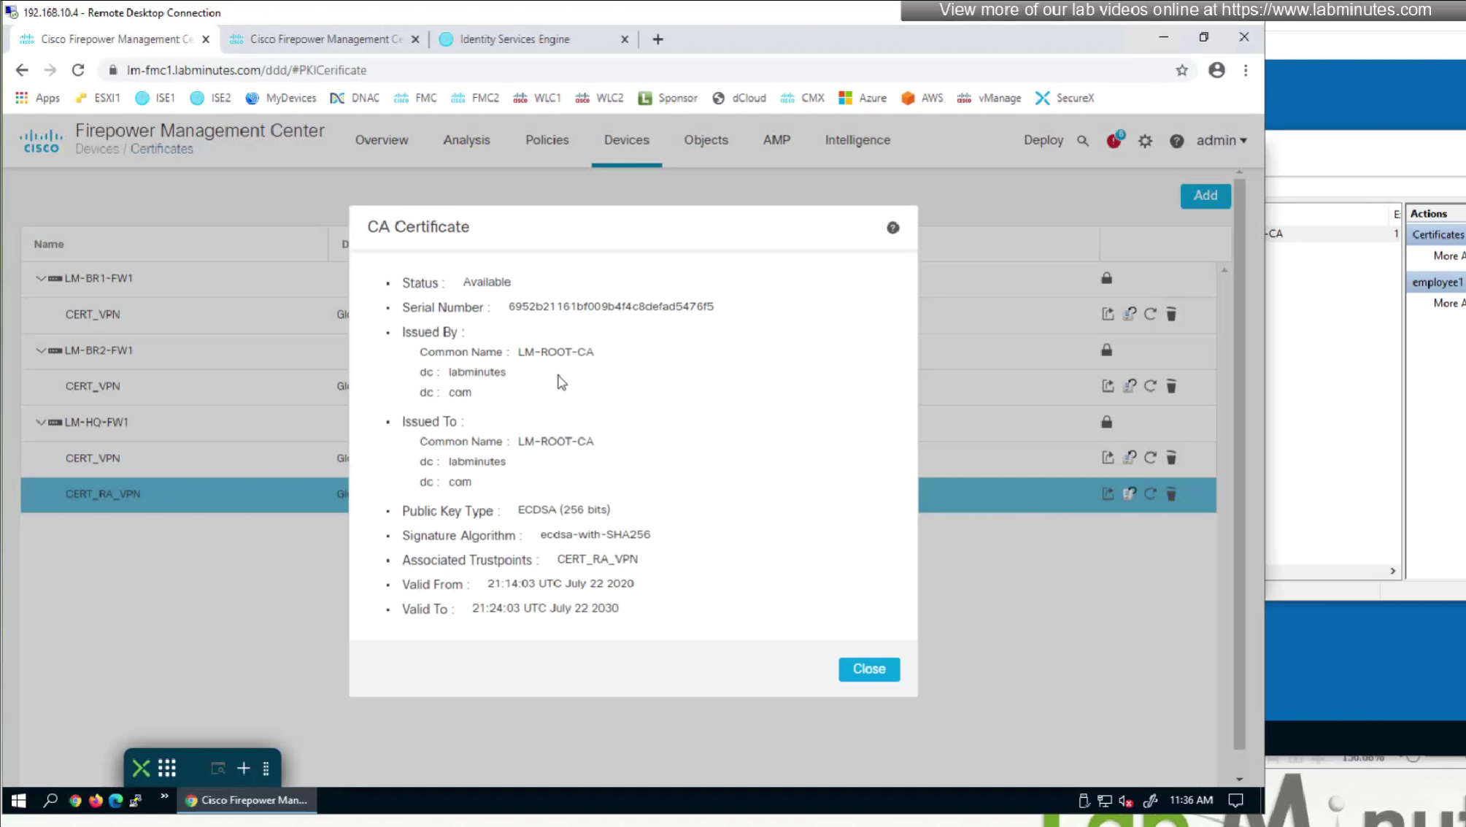Screen dimensions: 1466x827
Task: Close the CA Certificate dialog
Action: 868,669
